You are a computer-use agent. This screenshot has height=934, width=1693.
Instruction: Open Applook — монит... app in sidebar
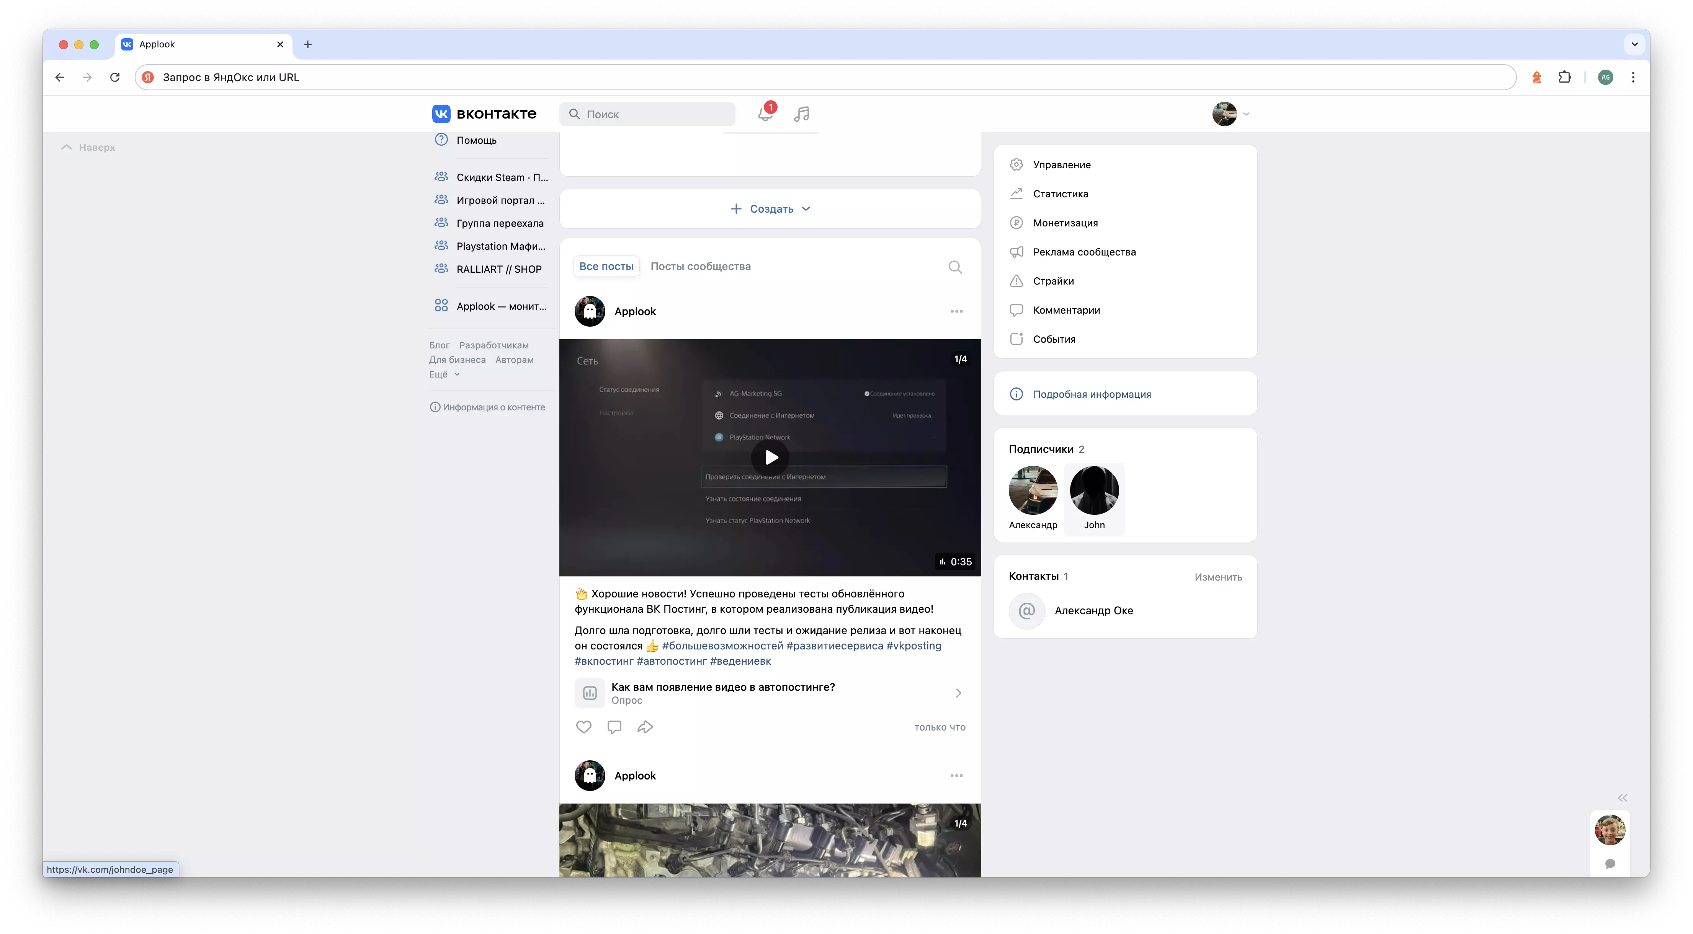491,306
